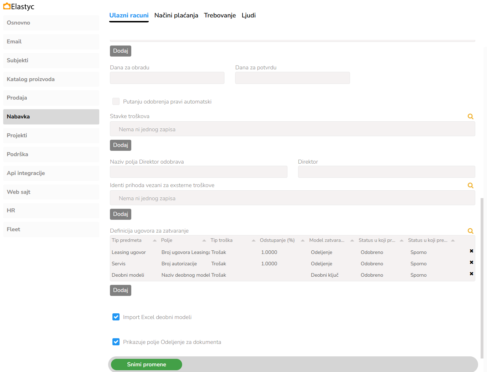Switch to Načini plaćanja tab
The image size is (487, 372).
[176, 15]
